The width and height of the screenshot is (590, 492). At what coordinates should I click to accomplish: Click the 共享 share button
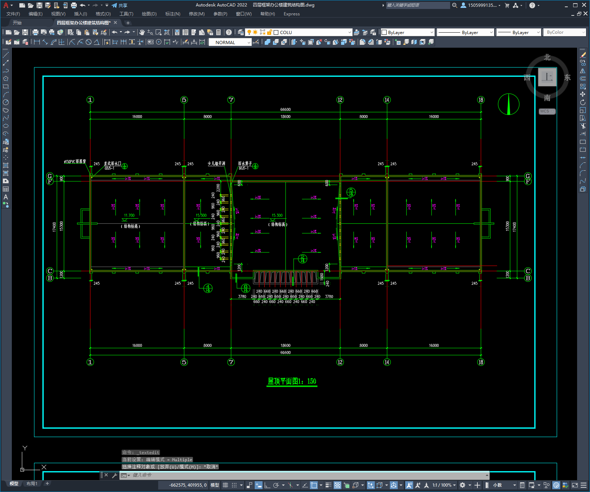pos(119,5)
